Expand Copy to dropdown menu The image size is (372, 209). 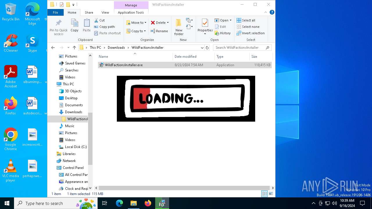coord(145,31)
